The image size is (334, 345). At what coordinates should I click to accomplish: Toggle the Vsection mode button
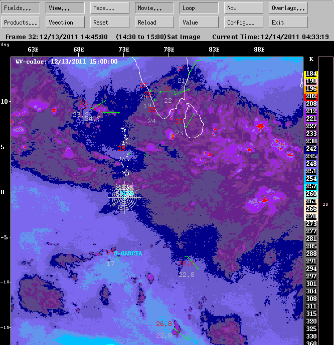click(x=65, y=23)
